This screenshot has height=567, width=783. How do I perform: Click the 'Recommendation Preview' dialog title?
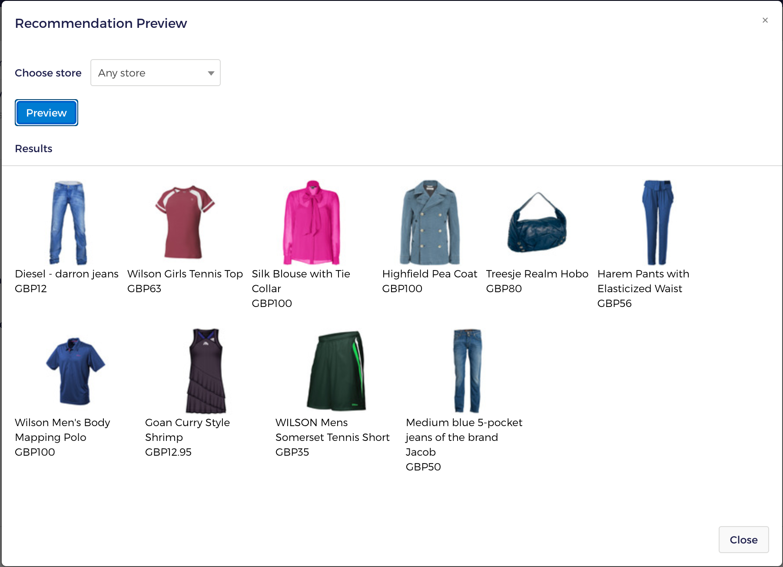click(101, 23)
